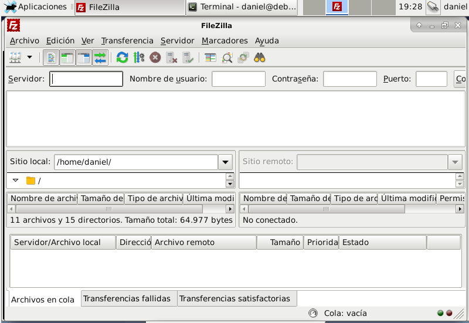This screenshot has width=469, height=323.
Task: Toggle local directory tree view
Action: tap(67, 57)
